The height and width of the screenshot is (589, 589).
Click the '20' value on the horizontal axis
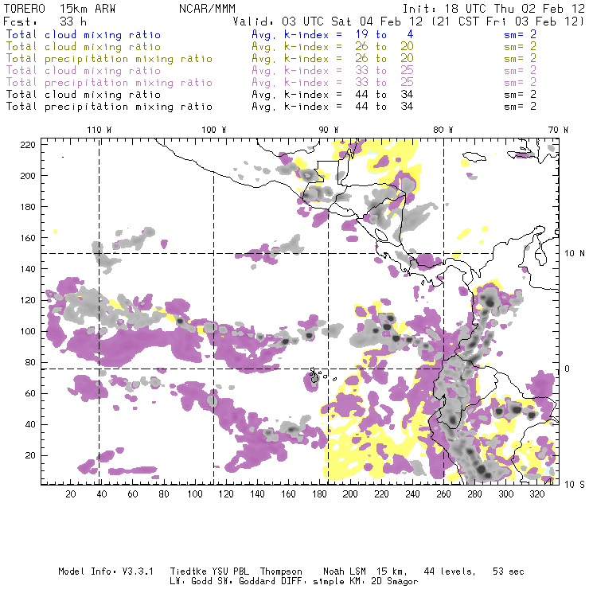(71, 494)
